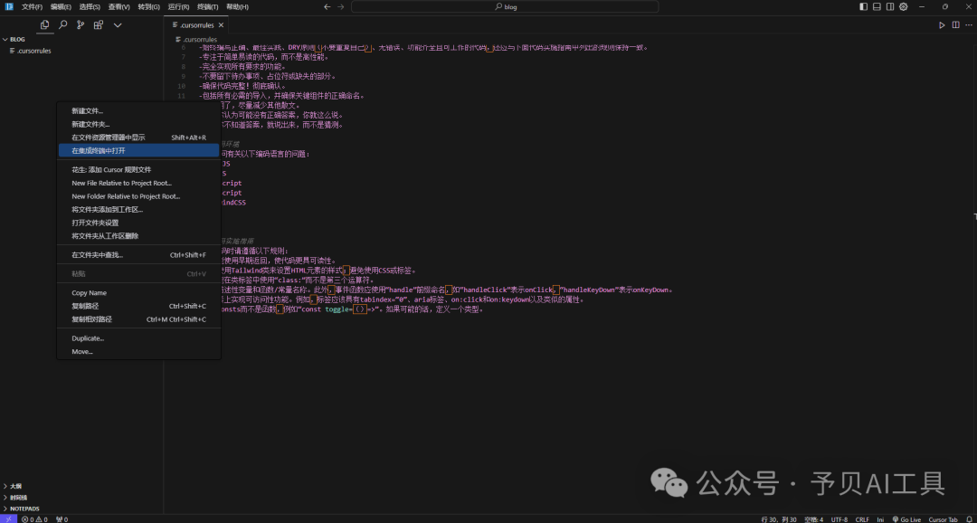Choose 复制路径 from context menu
Image resolution: width=977 pixels, height=523 pixels.
138,306
